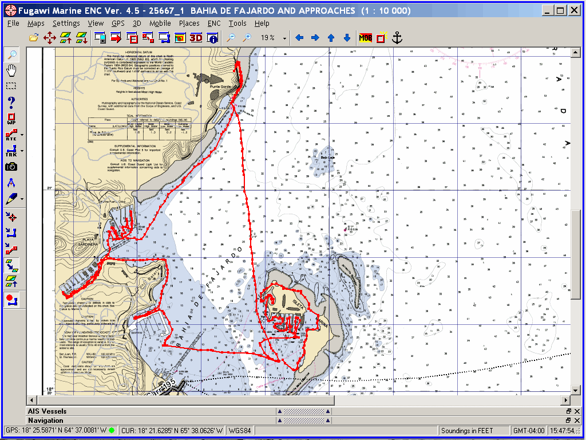This screenshot has width=586, height=440.
Task: Open the Settings menu
Action: [66, 23]
